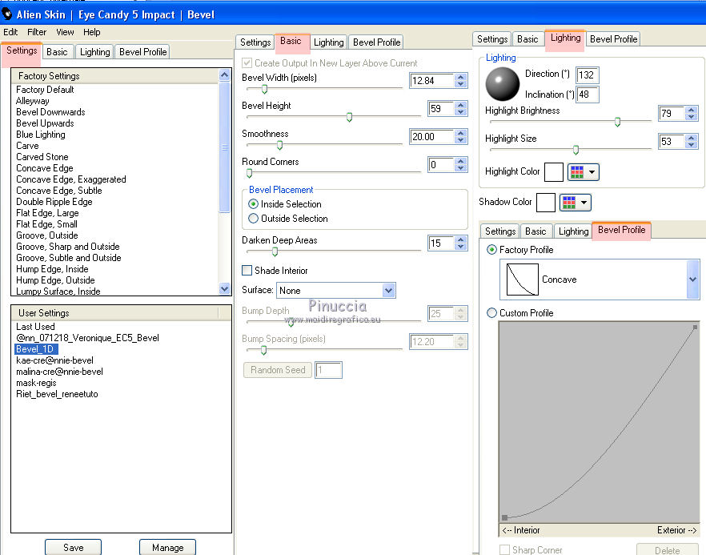Click the Concave profile curve thumbnail
Screen dimensions: 706x555
[522, 280]
